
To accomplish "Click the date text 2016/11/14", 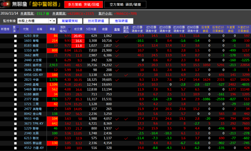I will click(9, 13).
